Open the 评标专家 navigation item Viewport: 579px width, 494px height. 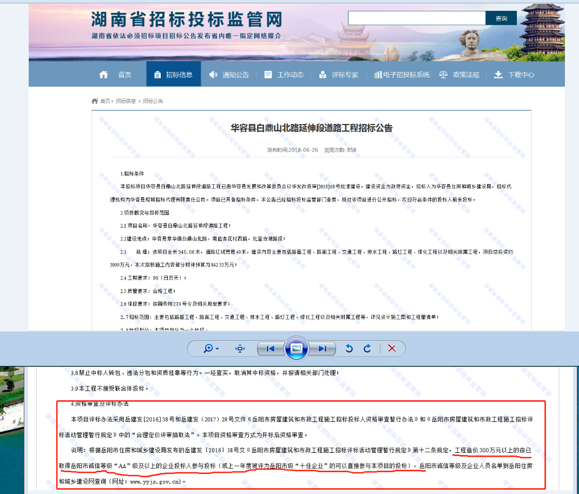point(339,75)
